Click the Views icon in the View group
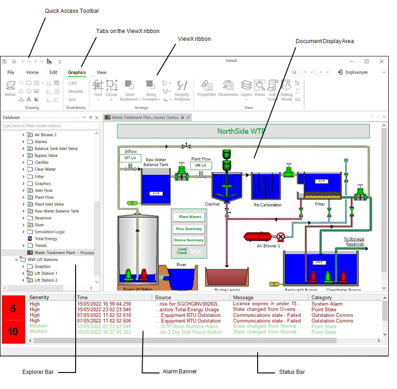Viewport: 397px width, 389px height. click(259, 87)
